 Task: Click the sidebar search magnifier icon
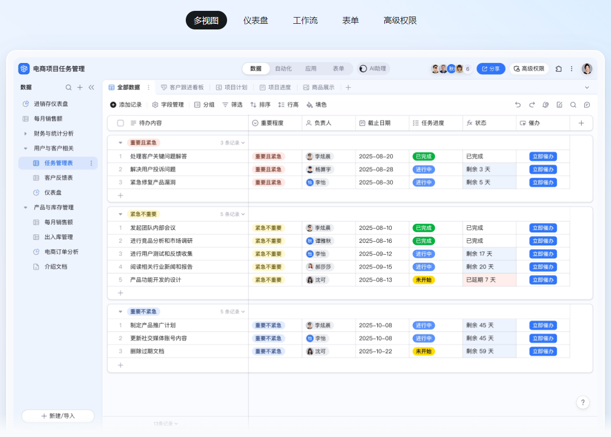(69, 87)
